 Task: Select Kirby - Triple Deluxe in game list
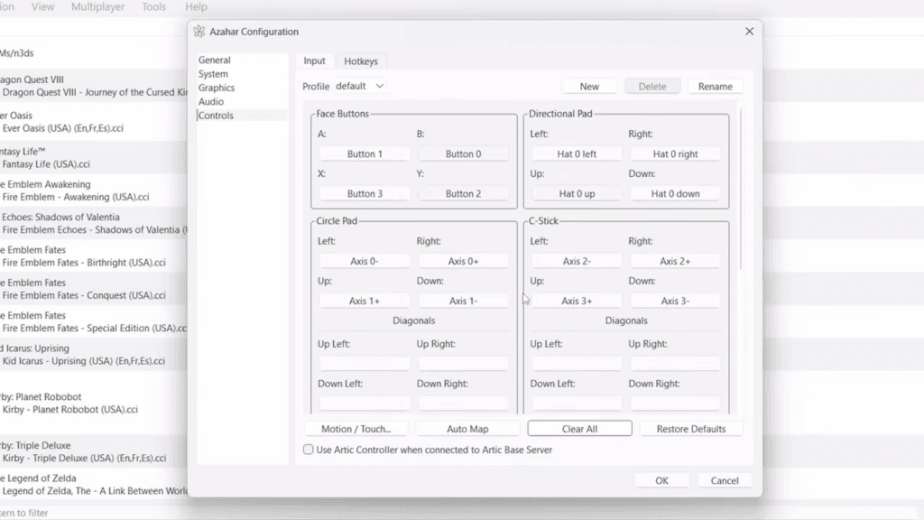click(x=93, y=451)
